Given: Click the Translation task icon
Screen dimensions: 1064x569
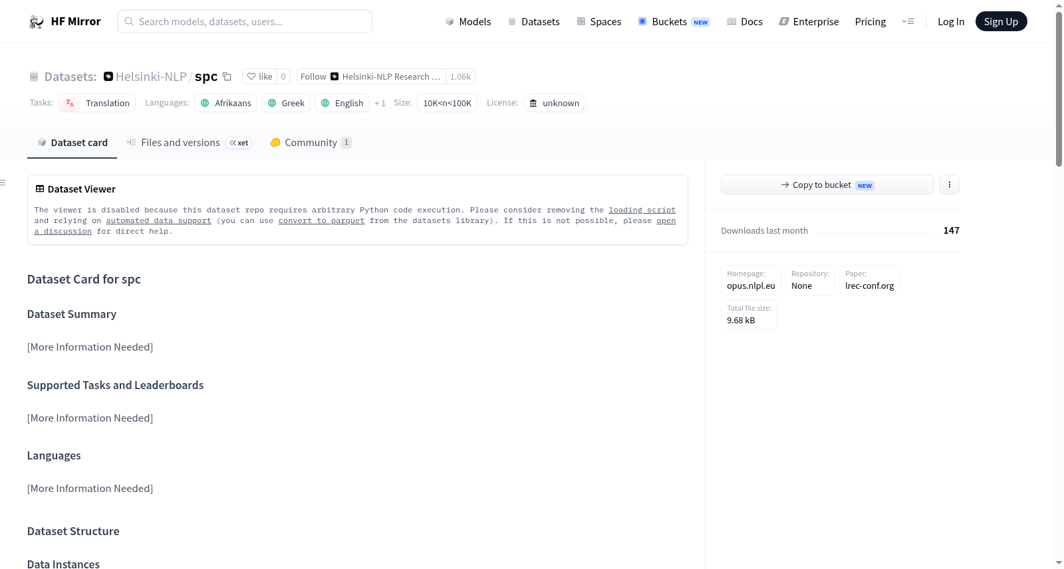Looking at the screenshot, I should point(70,103).
